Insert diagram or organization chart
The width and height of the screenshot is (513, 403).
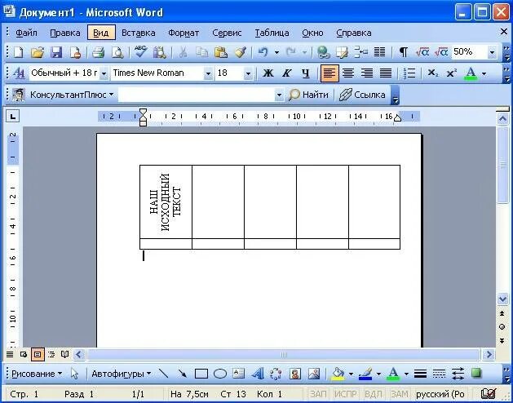click(x=276, y=374)
